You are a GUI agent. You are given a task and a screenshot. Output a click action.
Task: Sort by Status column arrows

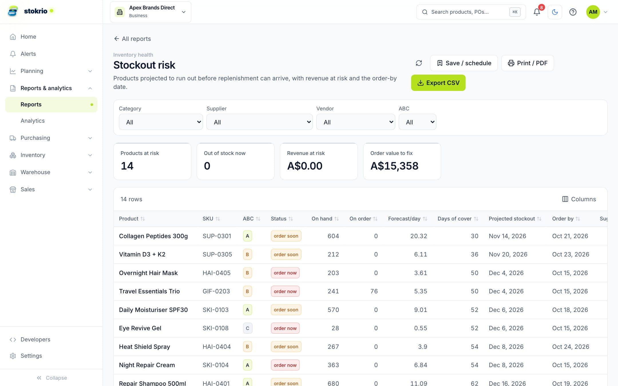[x=291, y=219]
